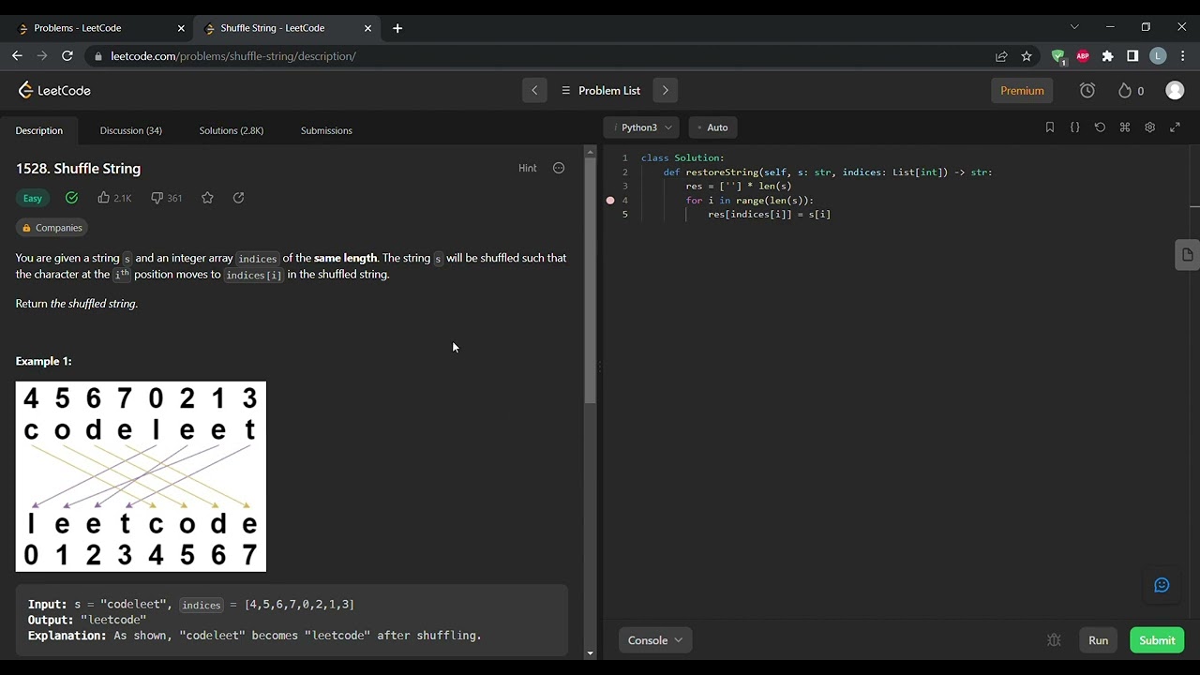1200x675 pixels.
Task: Open the Python3 language dropdown
Action: coord(642,127)
